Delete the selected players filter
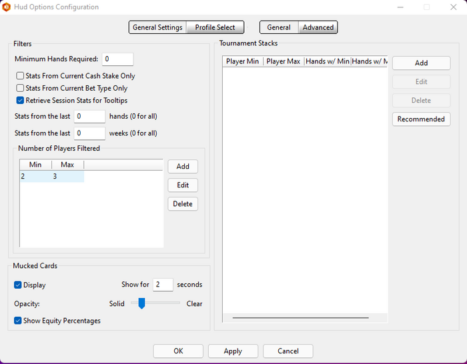The height and width of the screenshot is (364, 467). point(183,204)
